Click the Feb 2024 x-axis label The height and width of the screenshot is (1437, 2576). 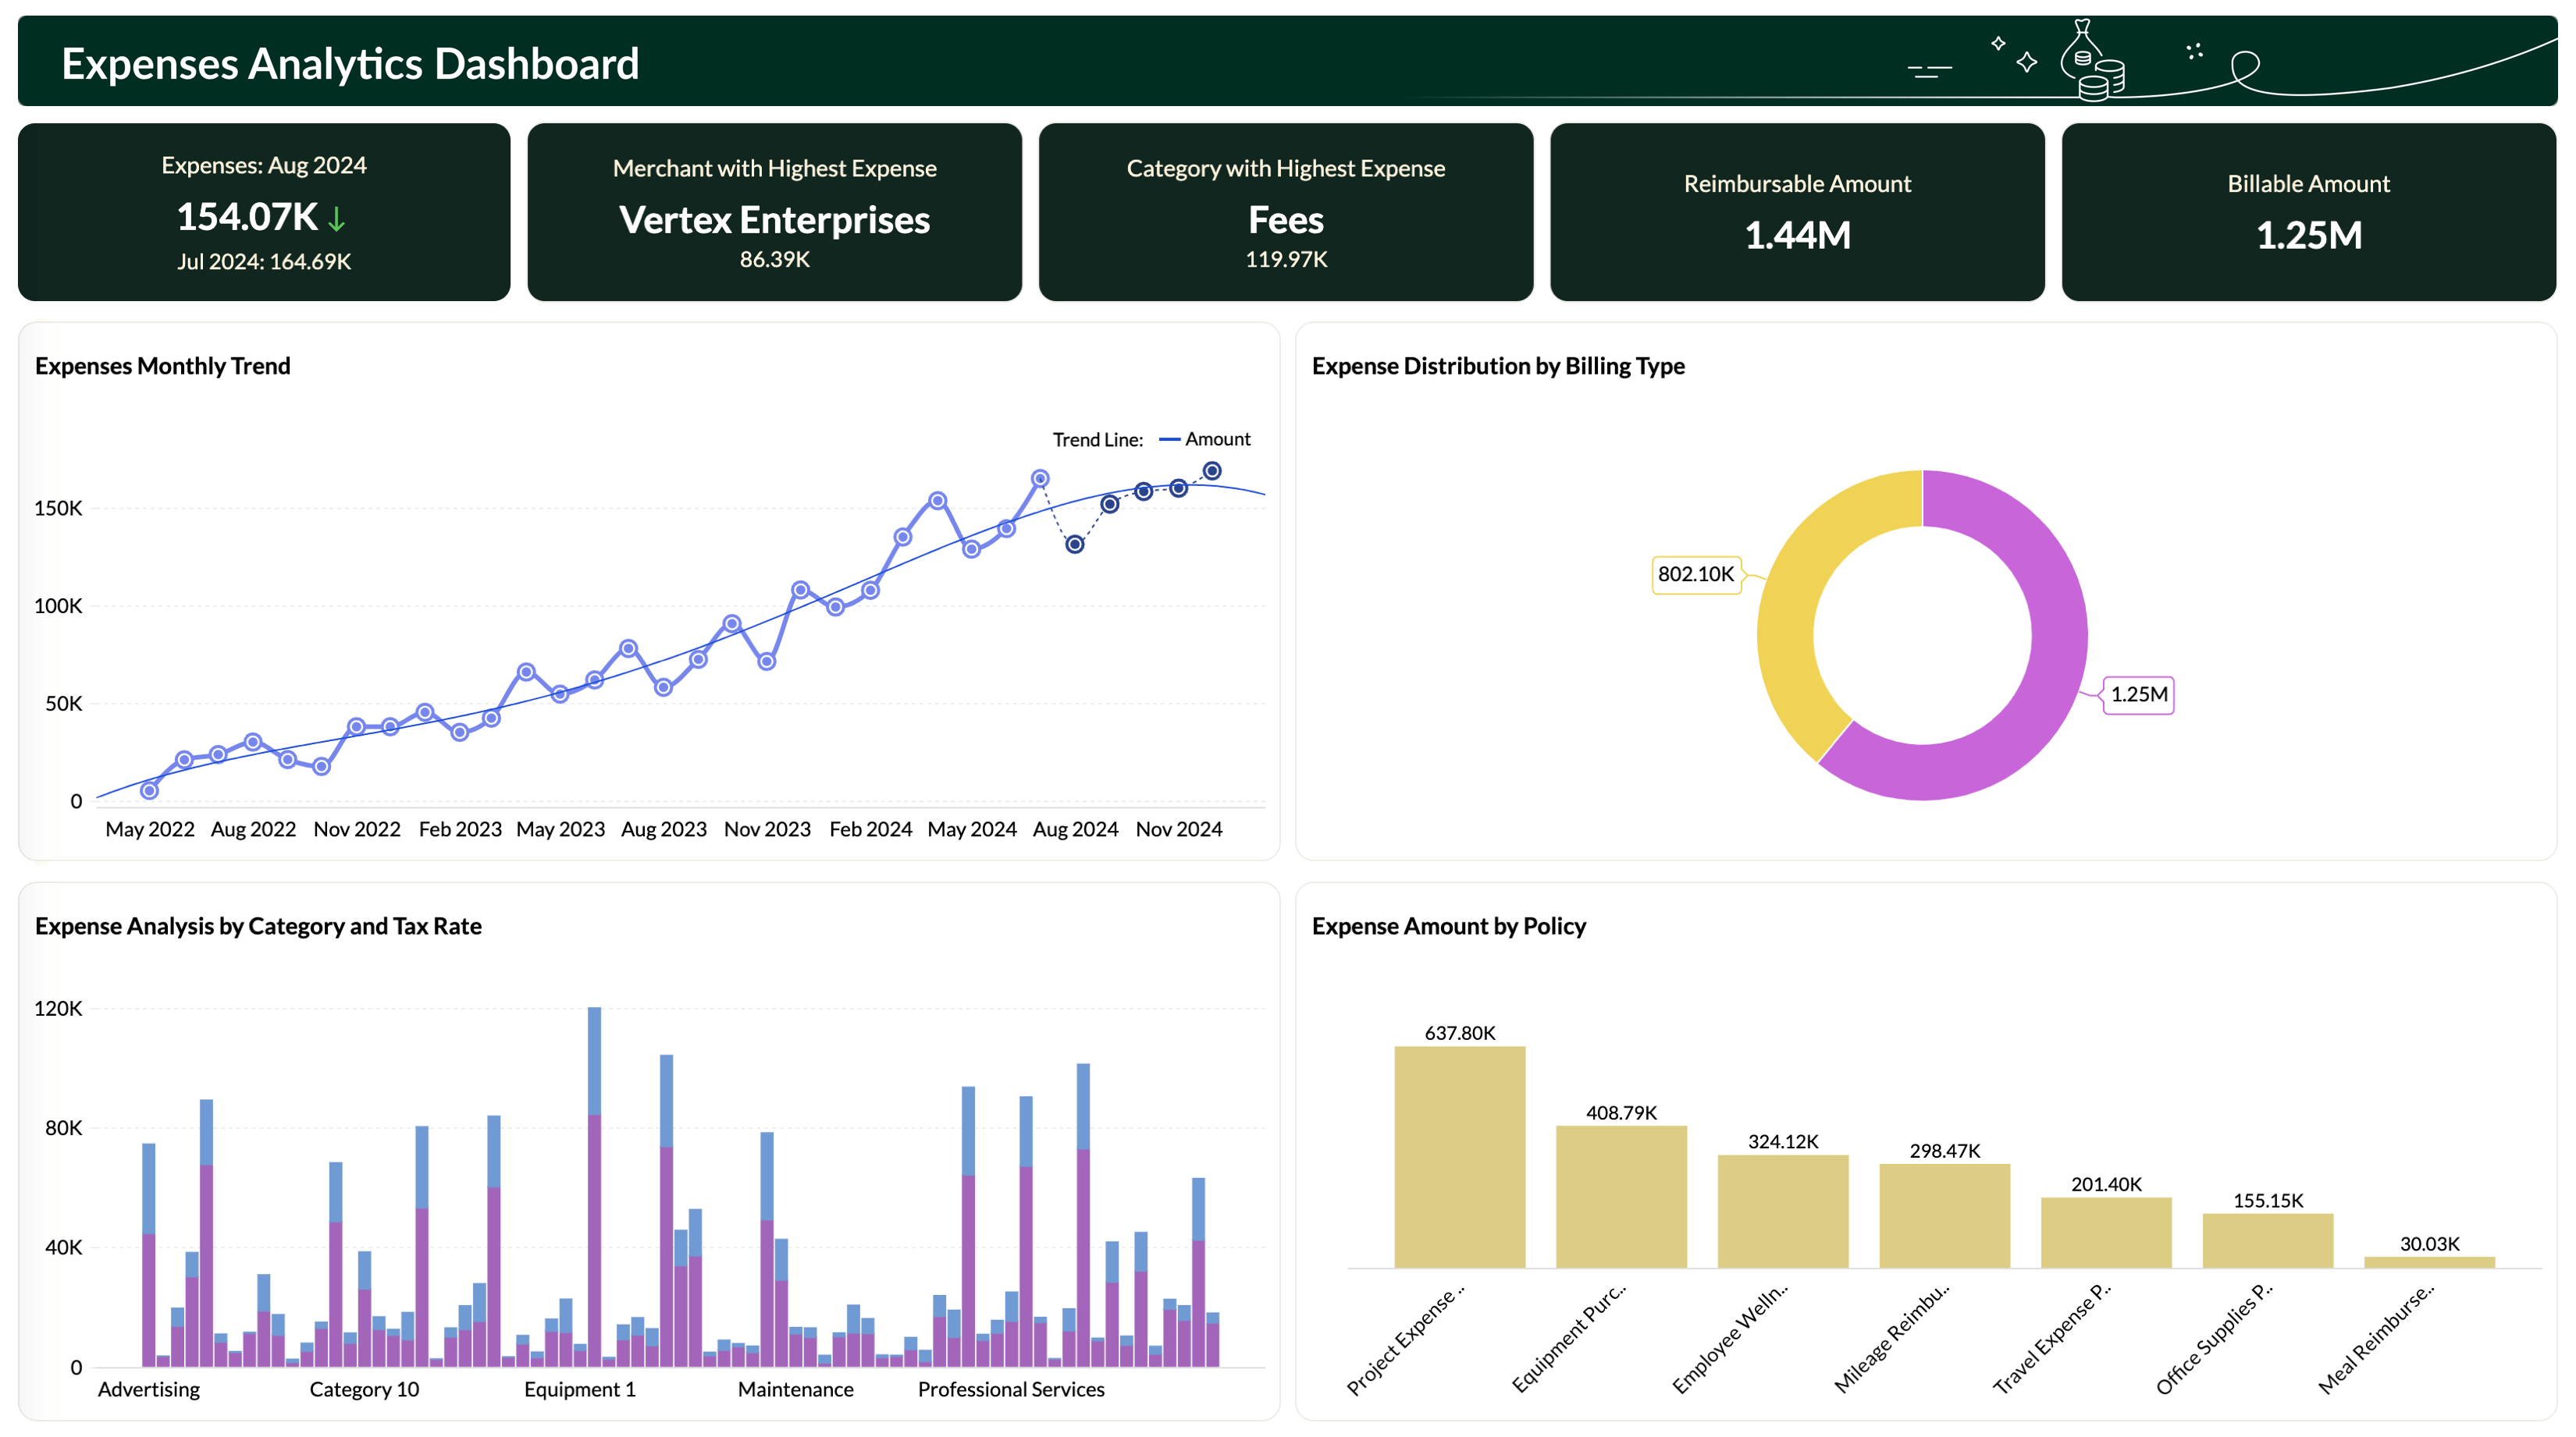pos(870,828)
